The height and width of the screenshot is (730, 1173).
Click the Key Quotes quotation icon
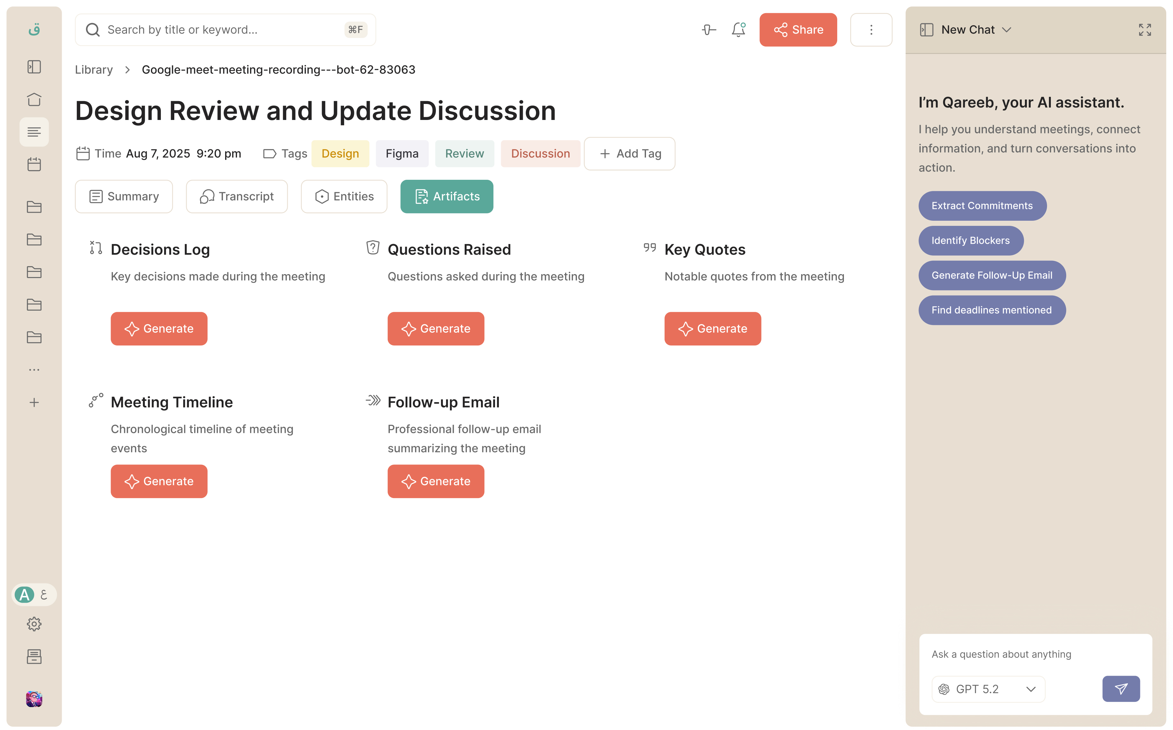pyautogui.click(x=649, y=248)
